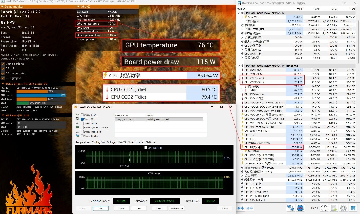Expand the 核心倍频 row
This screenshot has width=360, height=214.
[242, 58]
